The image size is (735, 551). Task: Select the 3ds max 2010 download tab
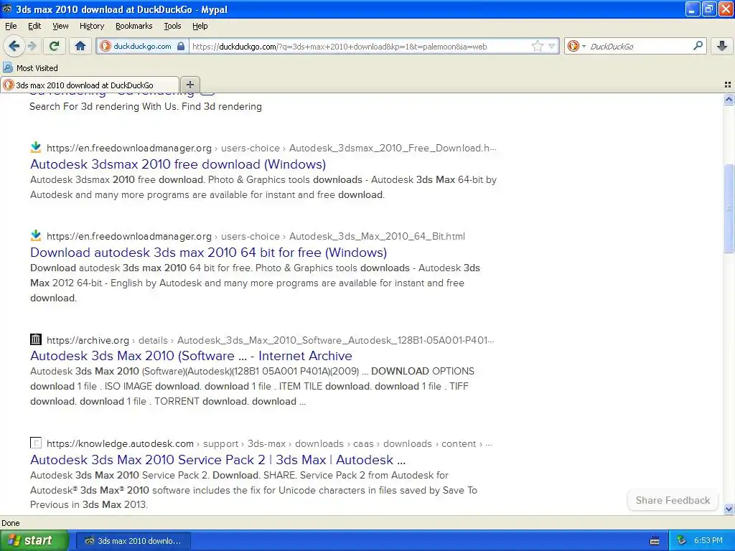90,85
